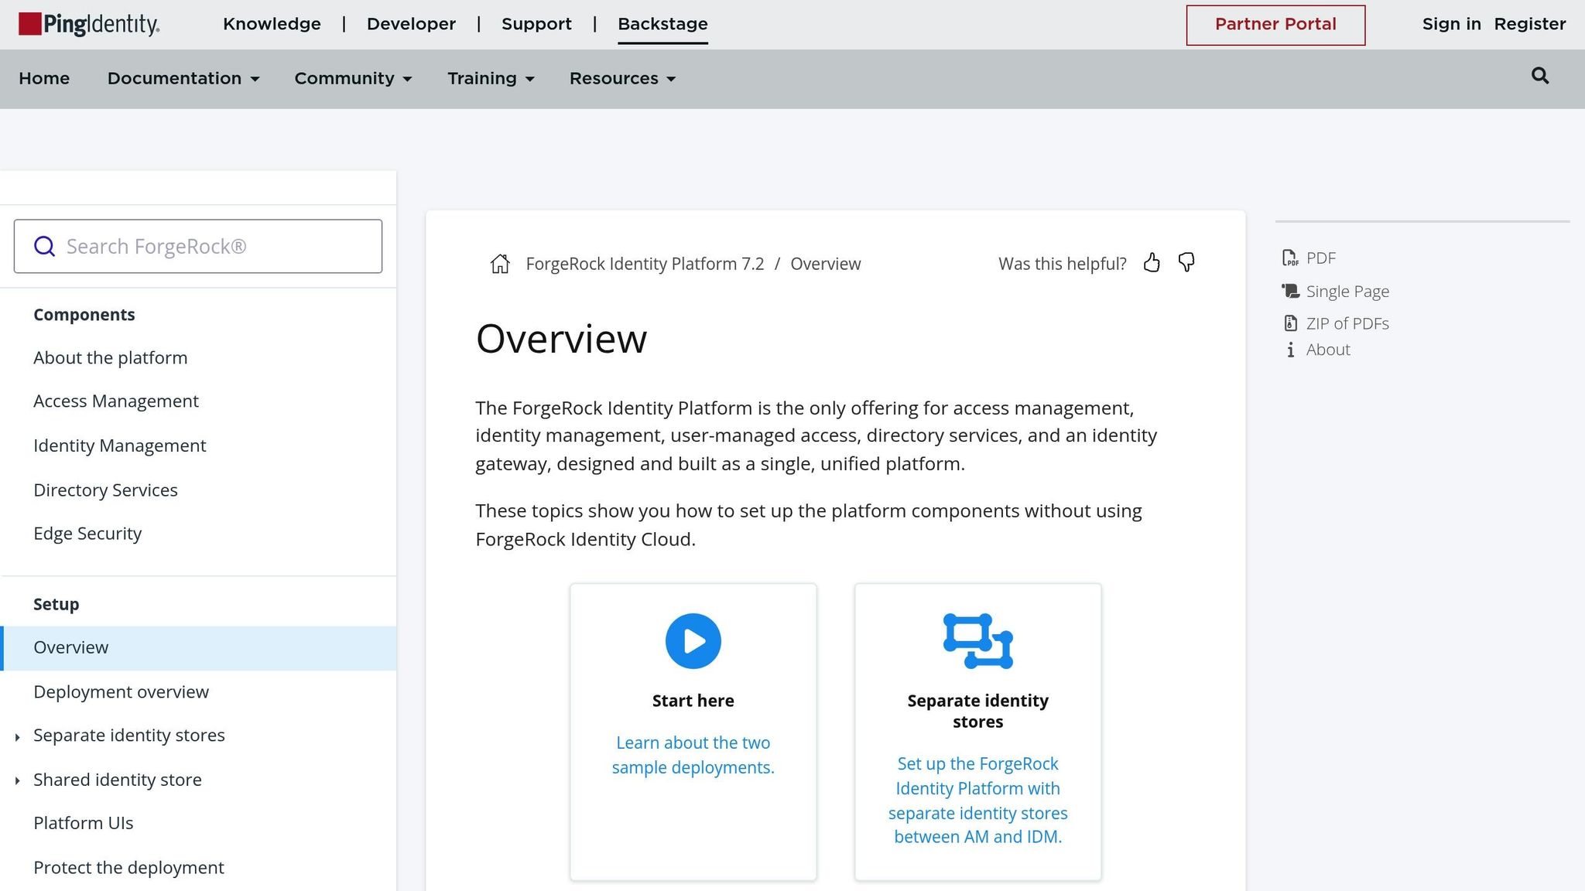Give thumbs down feedback
This screenshot has width=1585, height=891.
click(1186, 263)
